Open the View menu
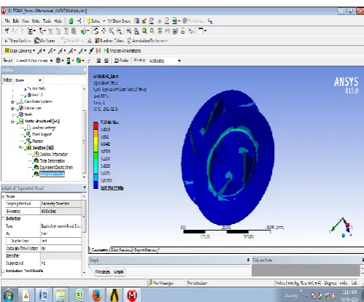This screenshot has width=364, height=302. click(x=26, y=21)
